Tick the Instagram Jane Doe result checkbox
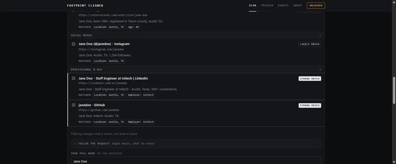Screen dimensions: 396x164 tap(74, 44)
